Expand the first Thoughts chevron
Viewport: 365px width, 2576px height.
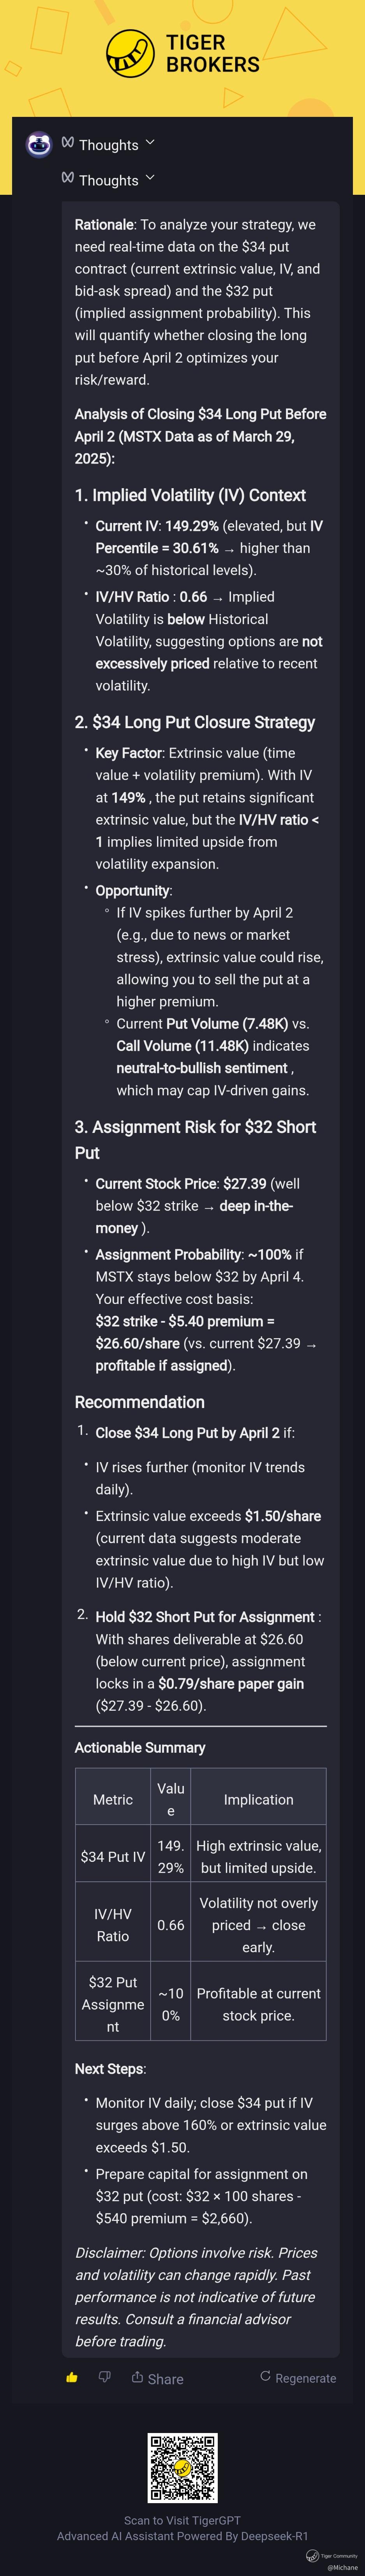click(150, 143)
